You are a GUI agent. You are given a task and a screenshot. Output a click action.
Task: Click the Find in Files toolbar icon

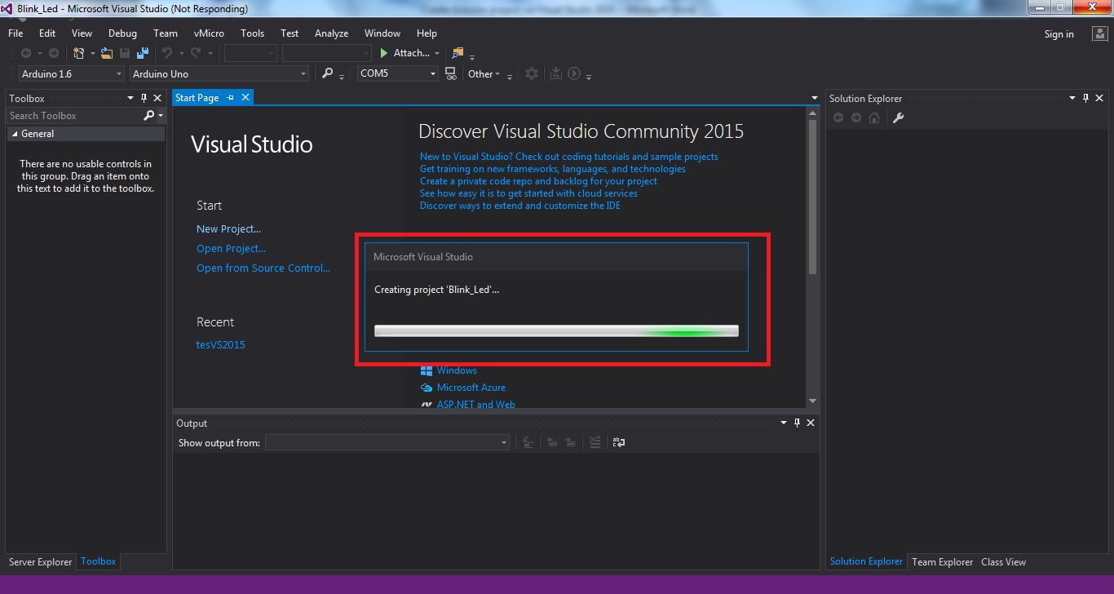pos(458,53)
